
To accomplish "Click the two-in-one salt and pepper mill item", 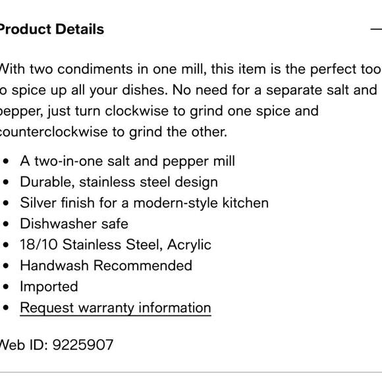I will click(127, 161).
